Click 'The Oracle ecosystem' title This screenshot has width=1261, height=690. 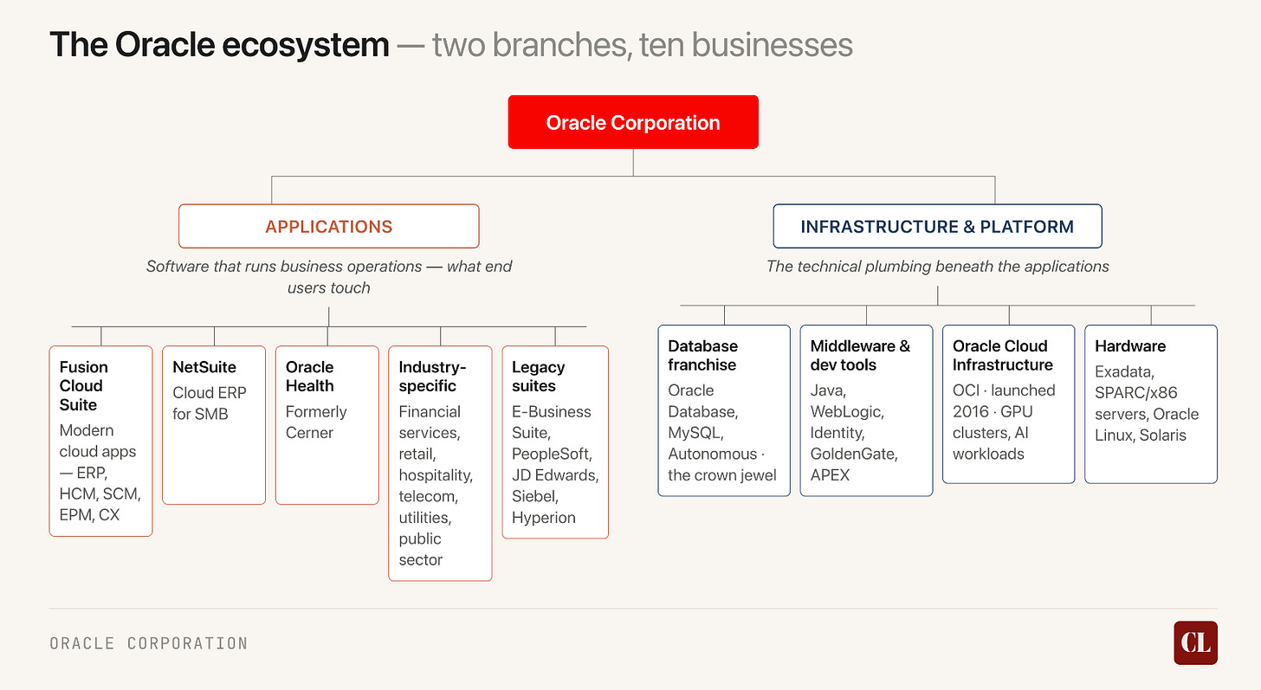[219, 45]
